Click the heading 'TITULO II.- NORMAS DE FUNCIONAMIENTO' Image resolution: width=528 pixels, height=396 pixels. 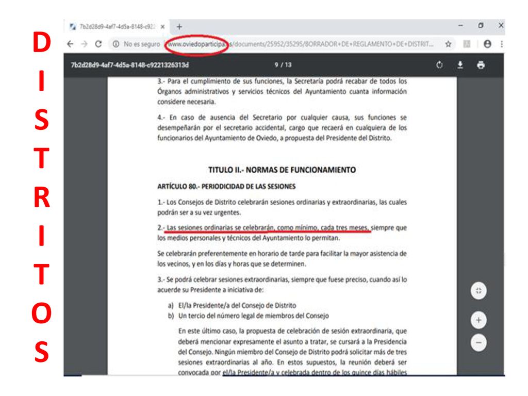(x=282, y=170)
